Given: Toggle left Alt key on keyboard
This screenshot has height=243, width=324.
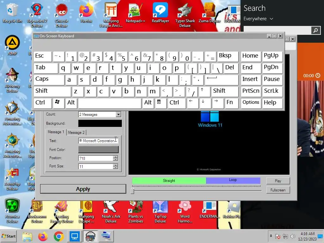Looking at the screenshot, I should [x=71, y=103].
